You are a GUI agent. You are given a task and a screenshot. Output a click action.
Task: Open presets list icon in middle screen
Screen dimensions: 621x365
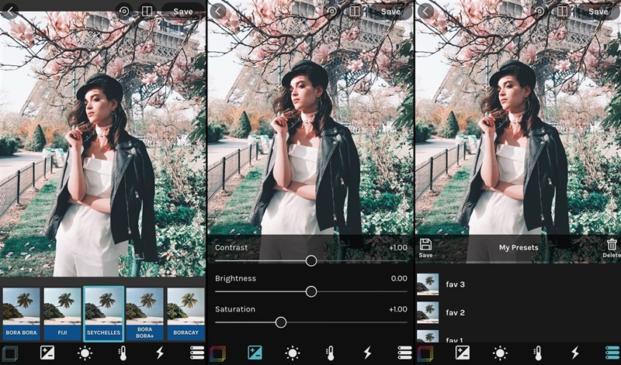point(404,353)
